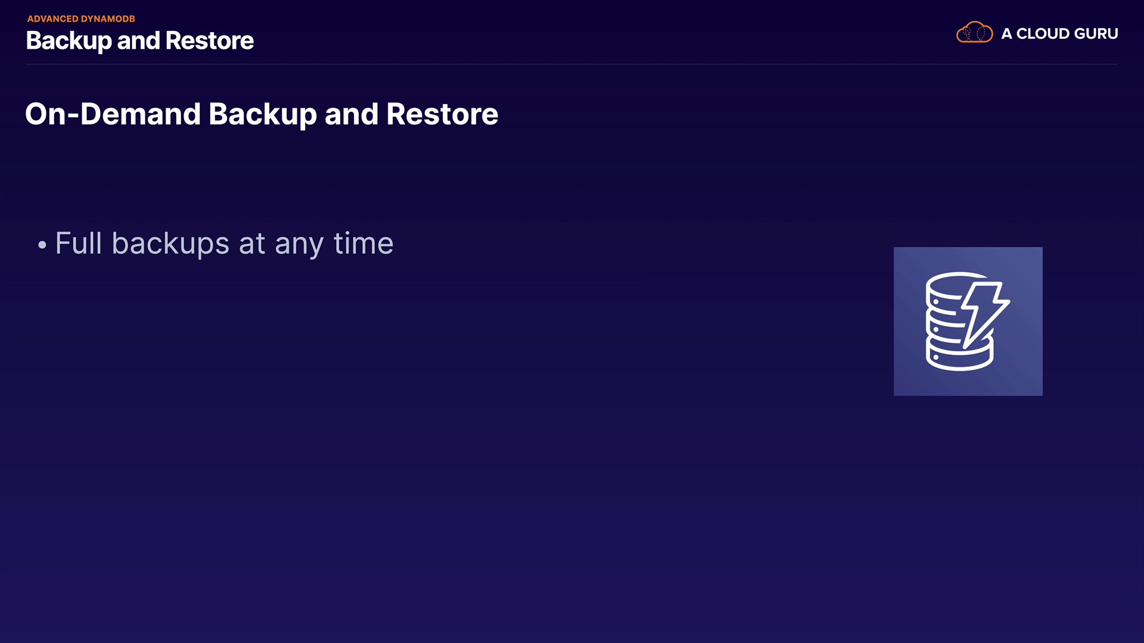Image resolution: width=1144 pixels, height=643 pixels.
Task: Click the lightning bolt in the DynamoDB icon
Action: [x=984, y=311]
